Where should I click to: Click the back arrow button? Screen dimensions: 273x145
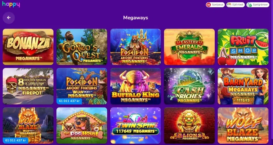pyautogui.click(x=9, y=18)
